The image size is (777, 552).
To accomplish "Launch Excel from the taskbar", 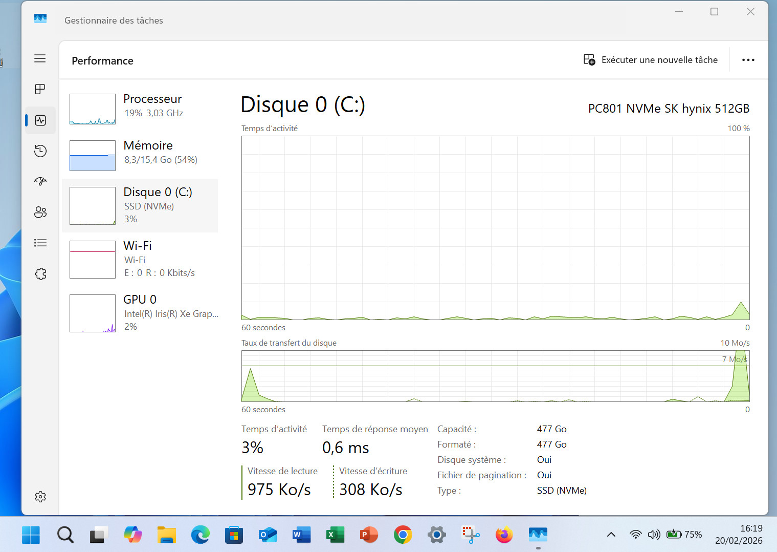I will 335,535.
